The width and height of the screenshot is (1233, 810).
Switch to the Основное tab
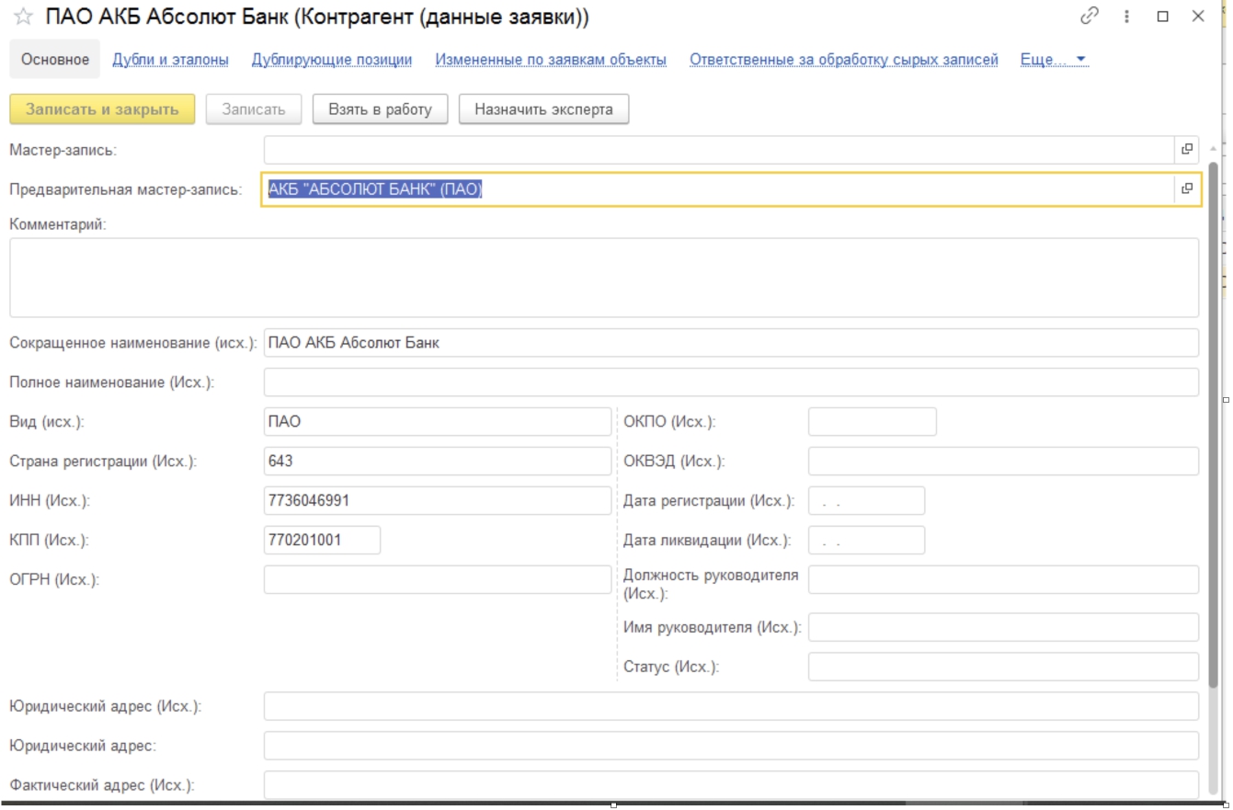[55, 60]
